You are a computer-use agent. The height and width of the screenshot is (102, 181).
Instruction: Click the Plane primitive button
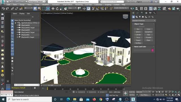click(x=148, y=40)
